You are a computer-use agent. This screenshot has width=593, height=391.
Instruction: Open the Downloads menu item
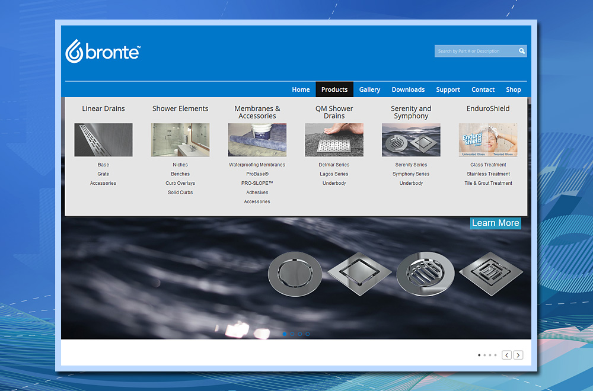(408, 89)
